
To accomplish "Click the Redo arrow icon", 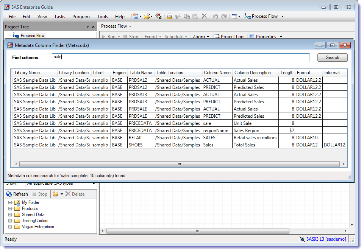I will point(224,17).
